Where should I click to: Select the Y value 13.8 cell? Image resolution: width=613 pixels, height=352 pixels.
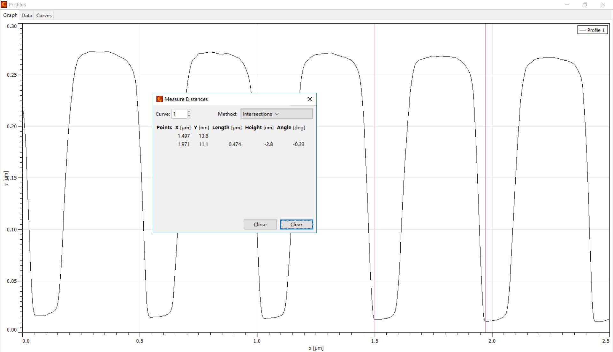click(203, 136)
